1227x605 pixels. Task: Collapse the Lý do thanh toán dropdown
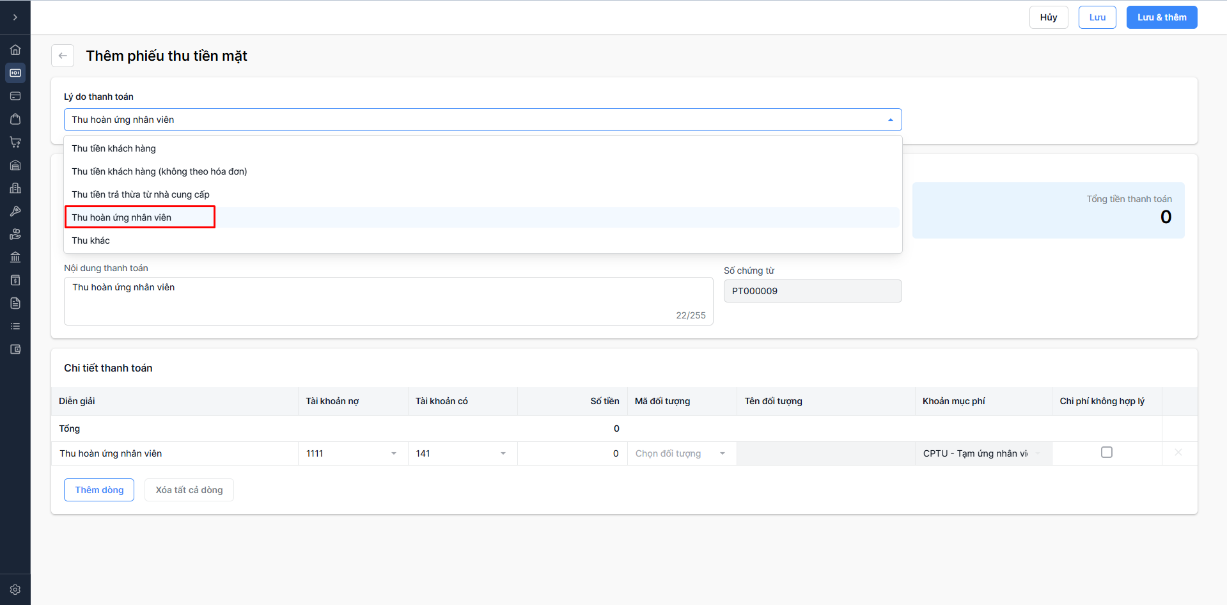890,120
